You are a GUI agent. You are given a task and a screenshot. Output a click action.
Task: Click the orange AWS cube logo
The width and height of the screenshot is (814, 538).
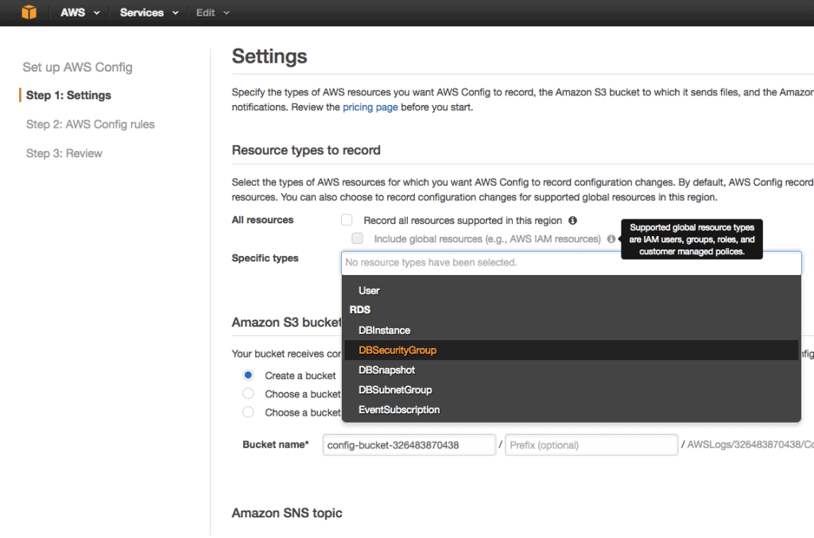29,12
